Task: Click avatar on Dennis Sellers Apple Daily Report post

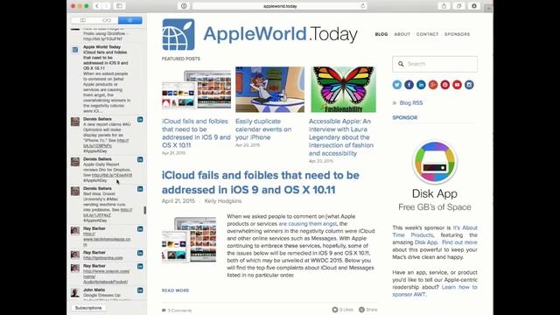Action: (75, 162)
